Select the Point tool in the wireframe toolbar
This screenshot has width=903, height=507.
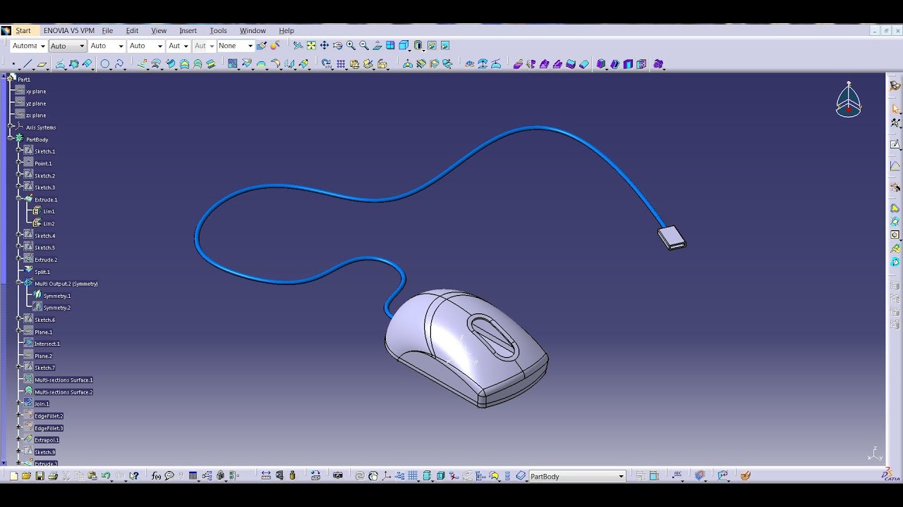point(13,64)
